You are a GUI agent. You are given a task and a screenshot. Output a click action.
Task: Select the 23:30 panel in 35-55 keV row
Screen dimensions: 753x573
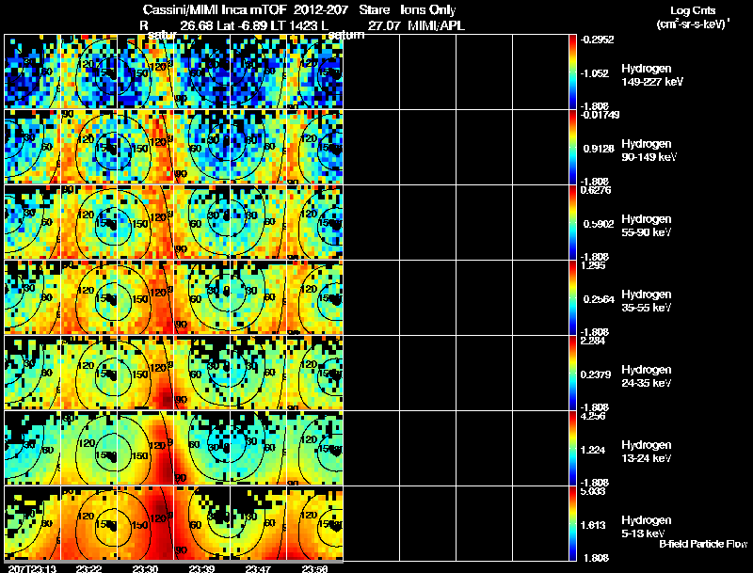pyautogui.click(x=146, y=297)
